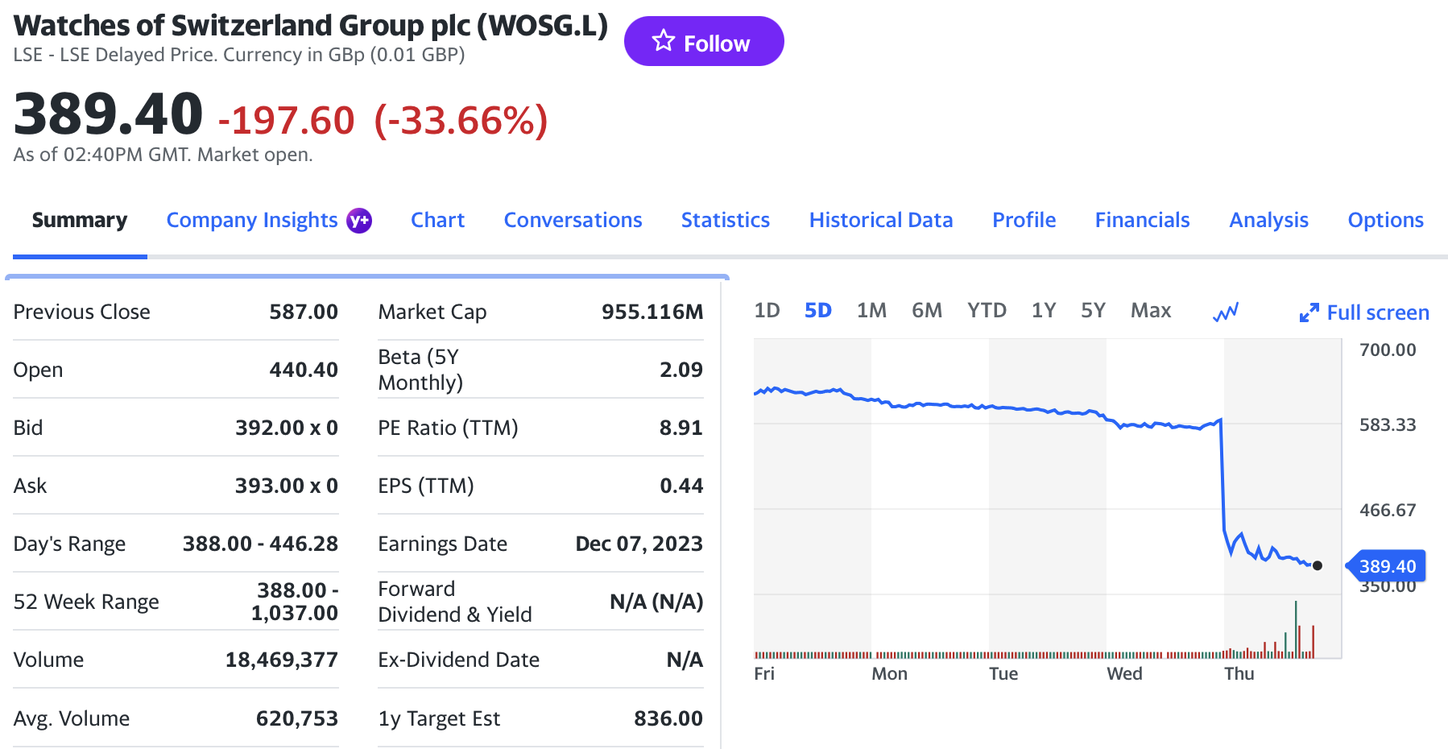Open the Statistics tab
Image resolution: width=1448 pixels, height=749 pixels.
[x=725, y=221]
